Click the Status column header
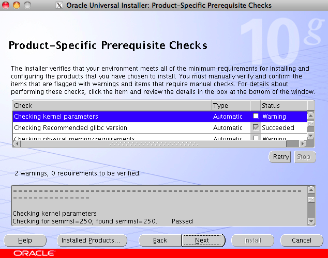The height and width of the screenshot is (258, 328). pyautogui.click(x=283, y=105)
